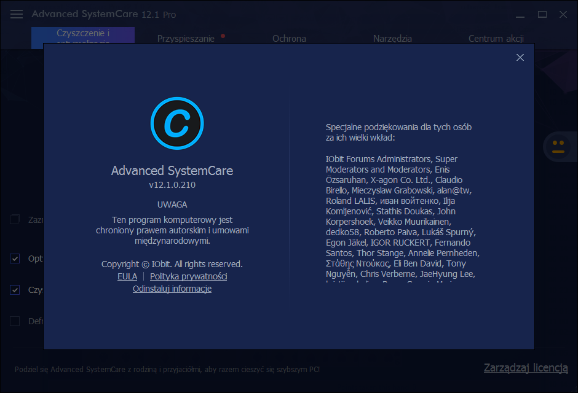
Task: Open the hamburger menu in the title bar
Action: pos(16,14)
